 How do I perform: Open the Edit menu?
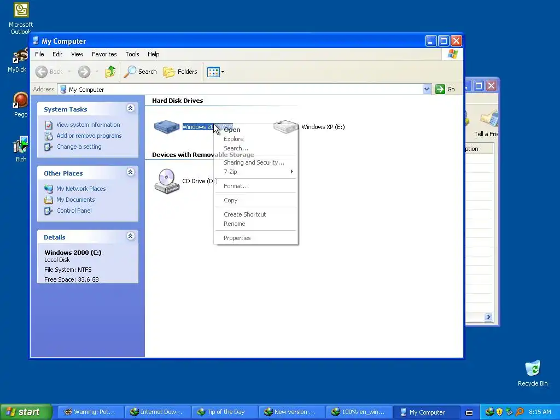coord(57,54)
